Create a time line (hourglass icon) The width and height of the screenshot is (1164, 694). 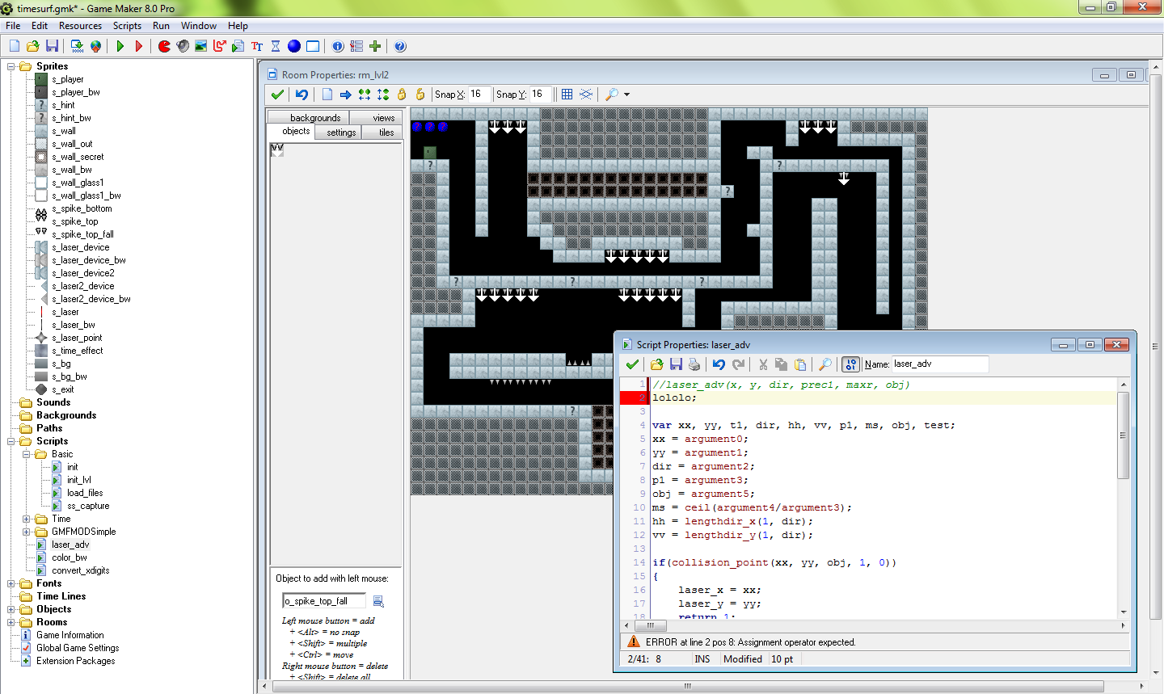[276, 46]
